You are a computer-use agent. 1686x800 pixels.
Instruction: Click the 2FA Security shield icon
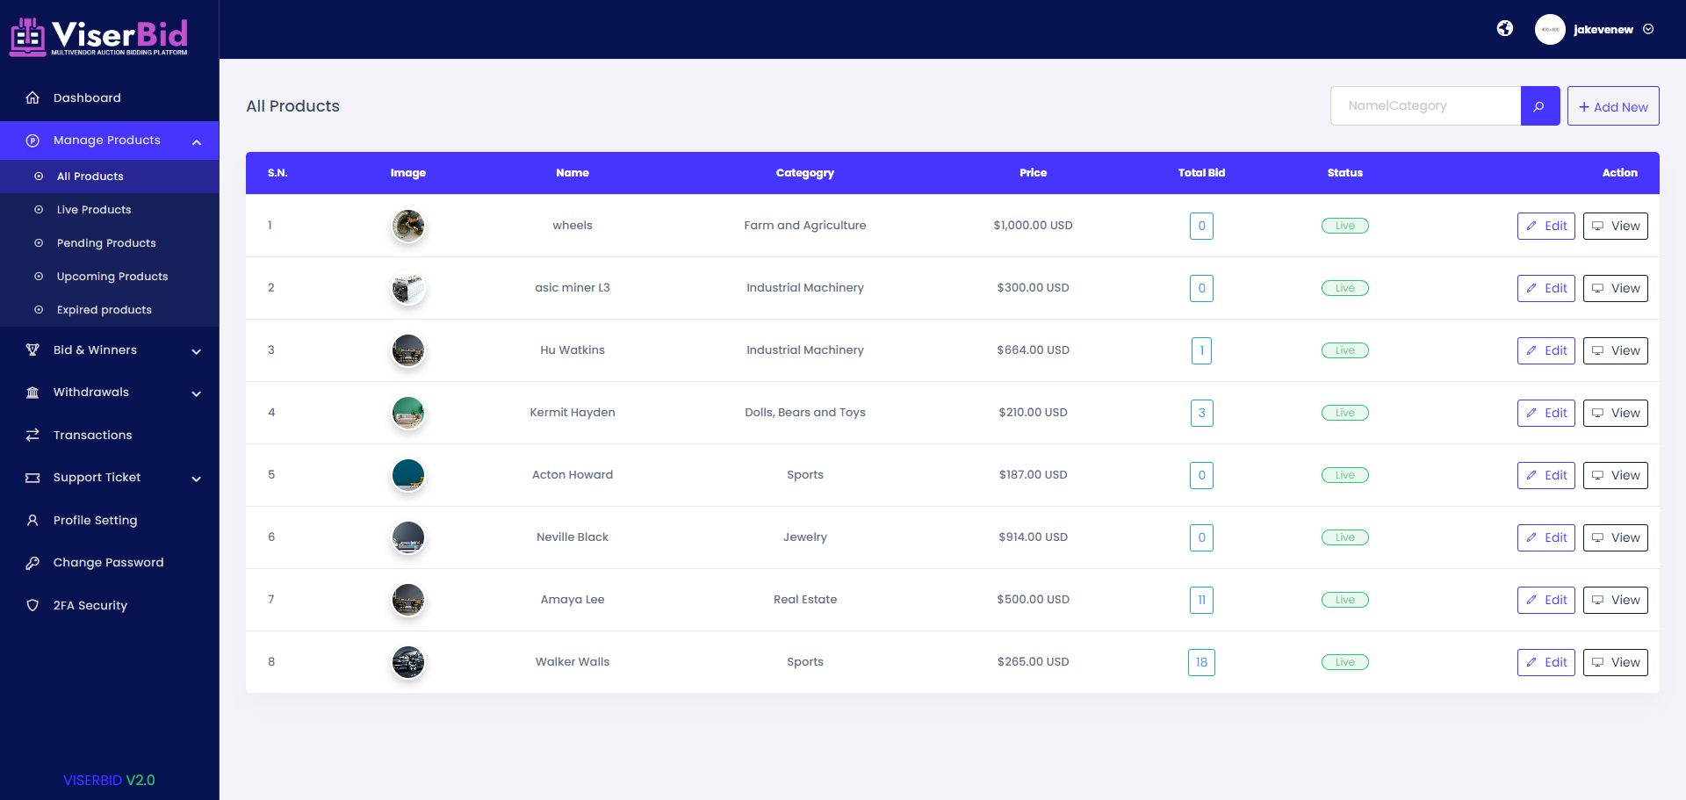pyautogui.click(x=32, y=606)
